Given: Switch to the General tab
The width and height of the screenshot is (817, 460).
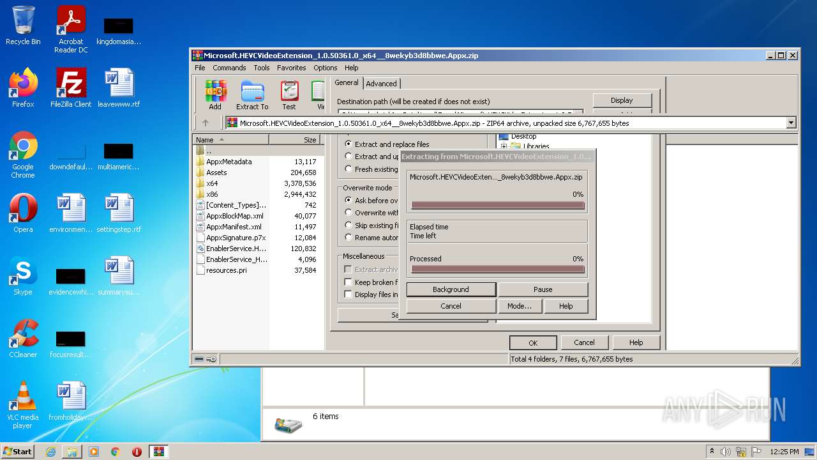Looking at the screenshot, I should point(347,82).
